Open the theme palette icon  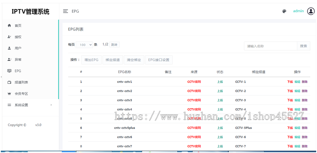pos(284,12)
